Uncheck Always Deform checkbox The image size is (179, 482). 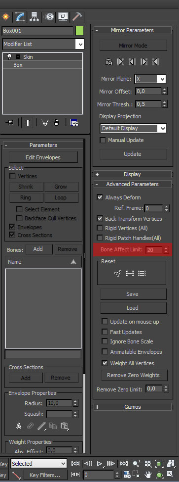click(100, 197)
